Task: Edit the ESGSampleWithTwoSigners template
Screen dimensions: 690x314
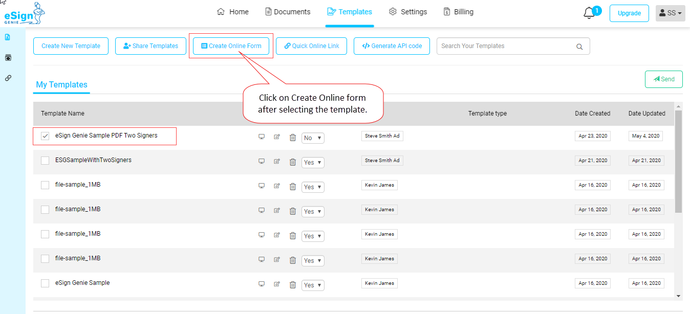Action: [x=277, y=161]
